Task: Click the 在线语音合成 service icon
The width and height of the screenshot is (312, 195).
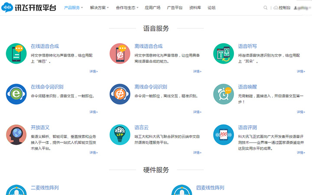Action: tap(16, 53)
